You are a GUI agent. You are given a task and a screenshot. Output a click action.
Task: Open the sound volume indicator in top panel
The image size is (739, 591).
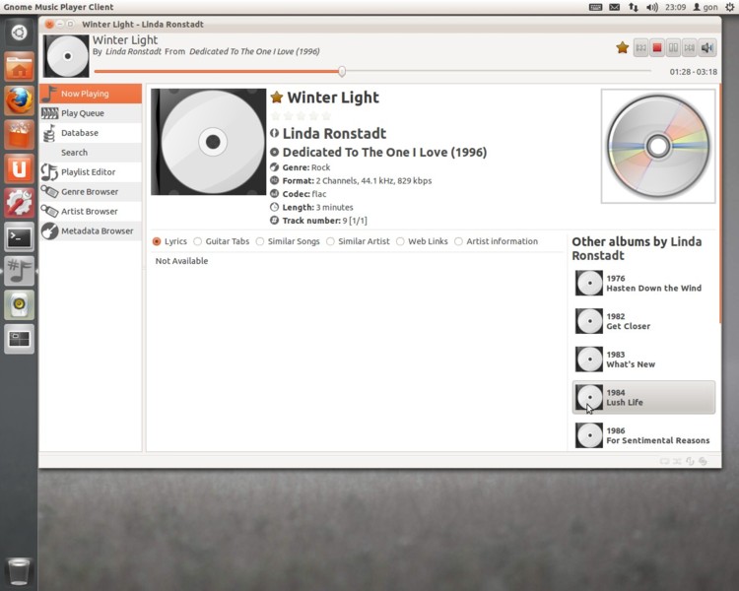(652, 7)
